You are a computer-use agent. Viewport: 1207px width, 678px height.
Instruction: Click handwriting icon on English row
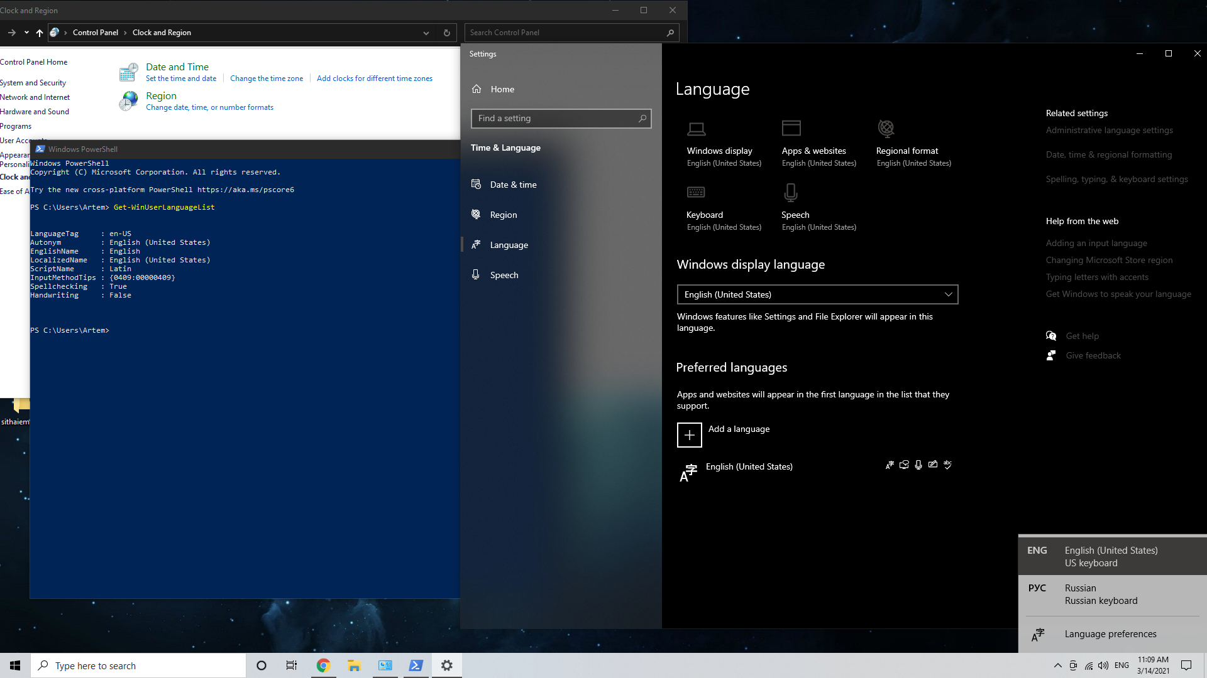click(933, 465)
